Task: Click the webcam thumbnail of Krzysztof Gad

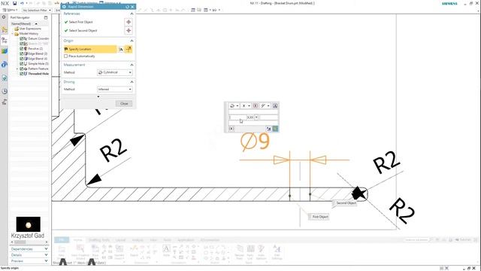Action: pos(29,224)
